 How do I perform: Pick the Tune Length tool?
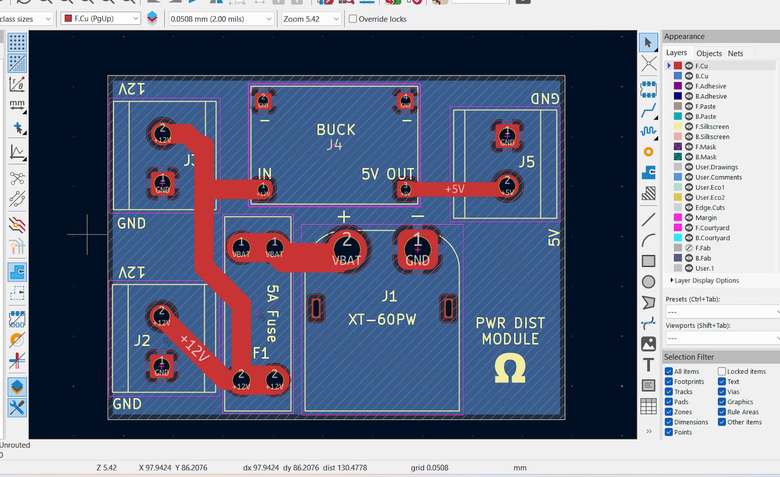tap(648, 131)
